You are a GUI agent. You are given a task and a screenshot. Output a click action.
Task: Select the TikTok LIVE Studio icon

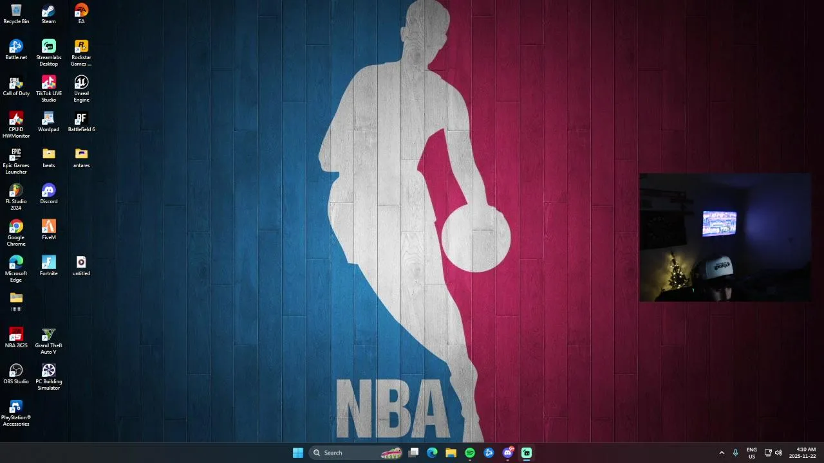pyautogui.click(x=48, y=89)
